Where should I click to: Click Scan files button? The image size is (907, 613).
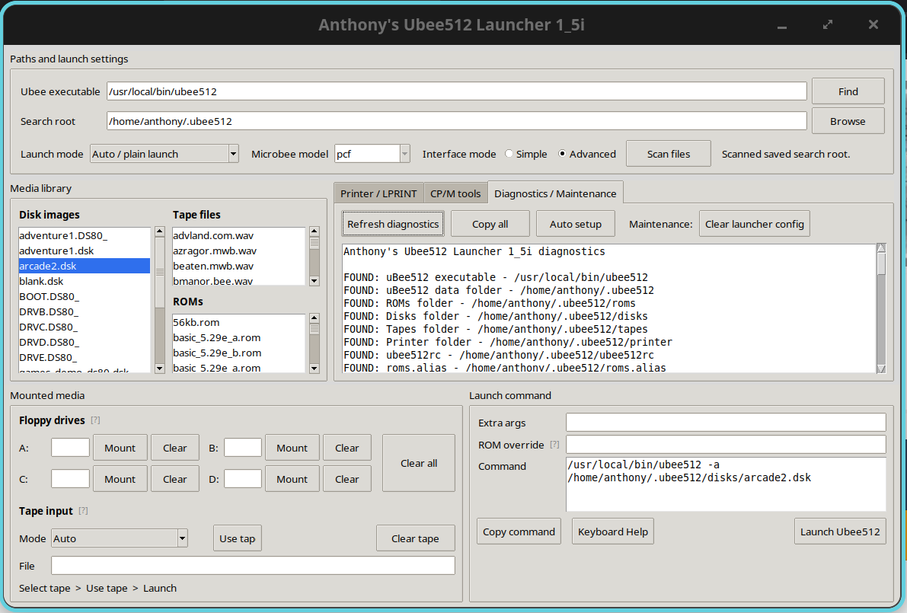668,154
